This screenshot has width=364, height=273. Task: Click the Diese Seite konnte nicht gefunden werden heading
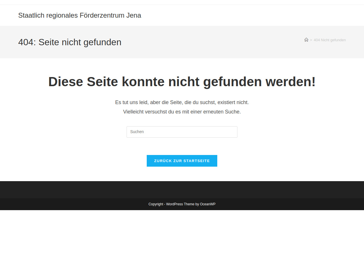coord(182,82)
